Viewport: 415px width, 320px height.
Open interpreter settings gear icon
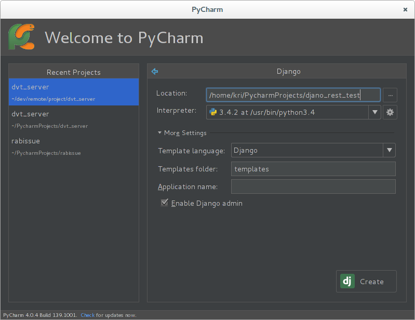[x=390, y=112]
